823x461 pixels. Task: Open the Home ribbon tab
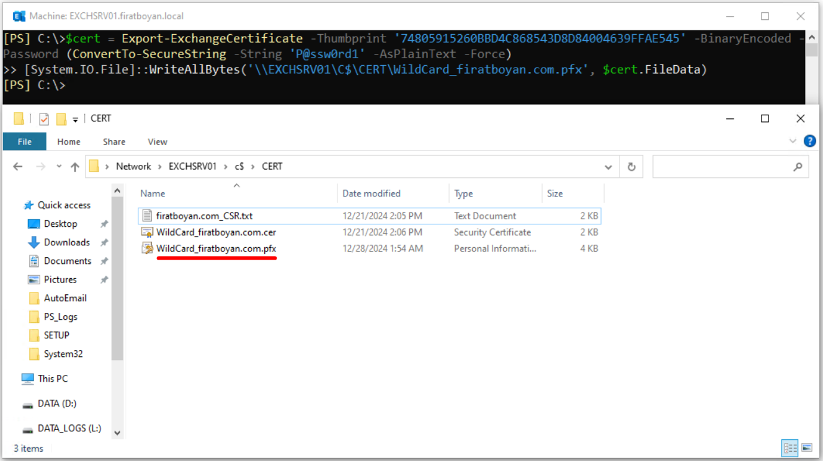coord(69,141)
